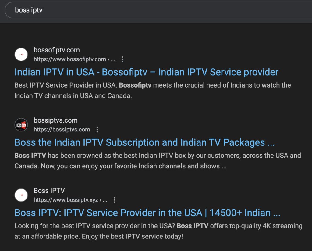
Task: Open the three-dot menu on bossiptvs.com result
Action: [x=97, y=130]
